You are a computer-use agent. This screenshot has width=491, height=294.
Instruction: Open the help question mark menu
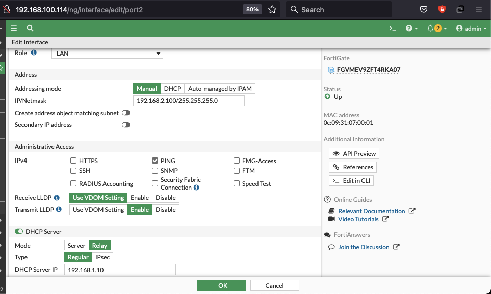point(411,28)
